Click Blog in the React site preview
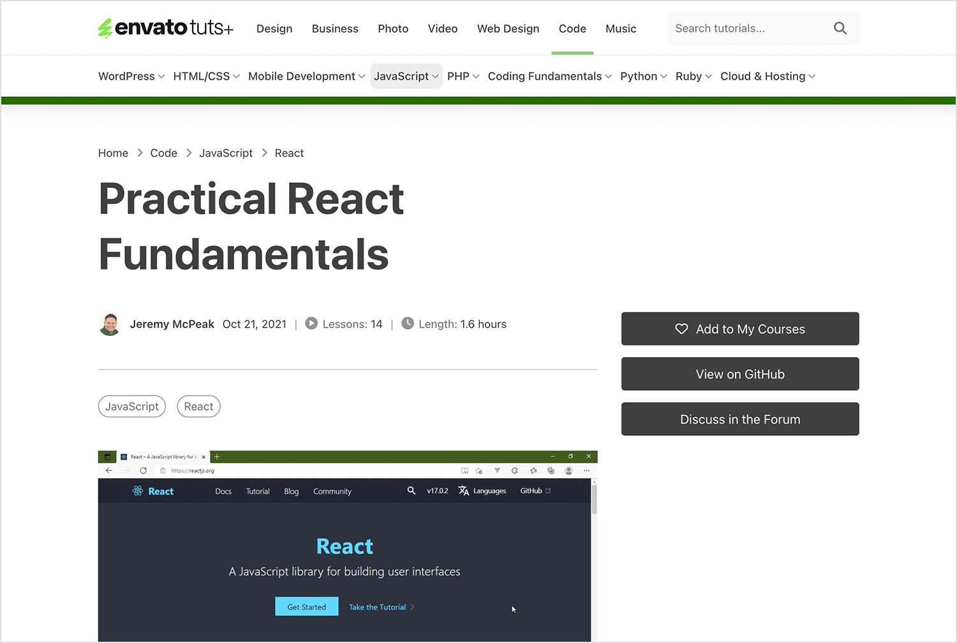 coord(292,491)
